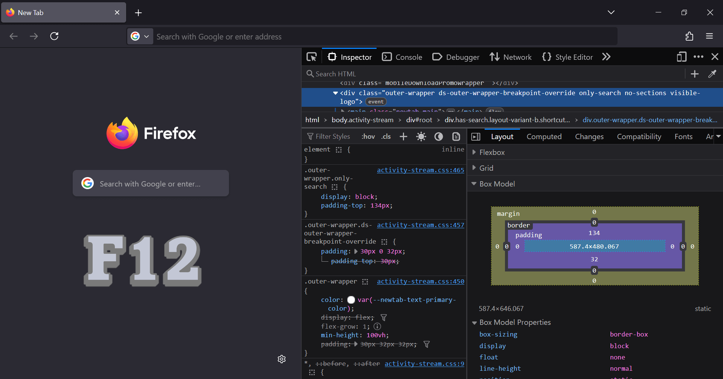Viewport: 723px width, 379px height.
Task: Click the Search HTML field
Action: point(493,74)
